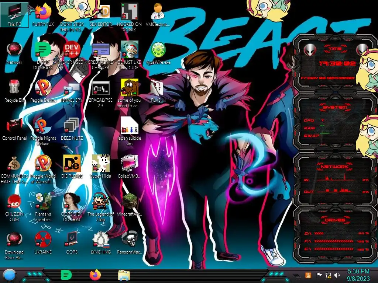Open File Explorer from the taskbar
Image resolution: width=378 pixels, height=283 pixels.
124,275
